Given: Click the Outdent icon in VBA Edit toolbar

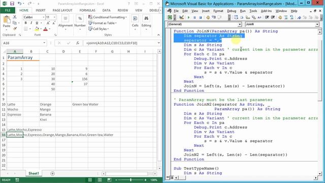Looking at the screenshot, I should tap(273, 18).
